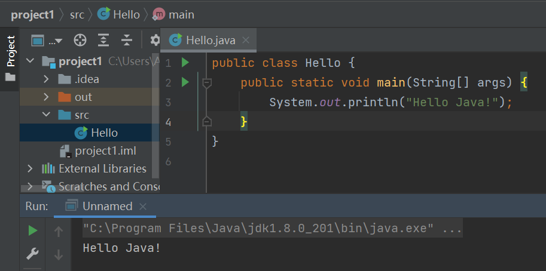546x271 pixels.
Task: Run main method from line 2 gutter arrow
Action: (185, 82)
